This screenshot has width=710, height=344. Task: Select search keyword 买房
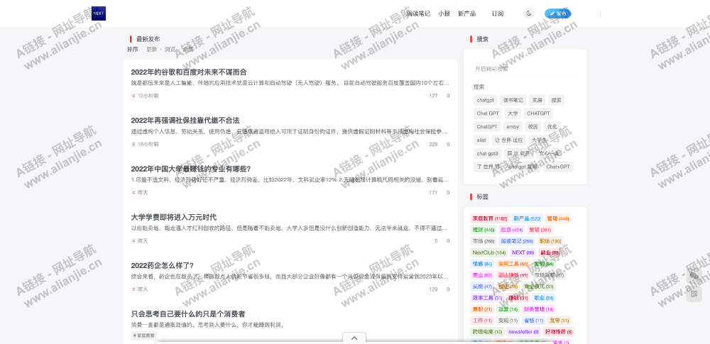click(537, 101)
